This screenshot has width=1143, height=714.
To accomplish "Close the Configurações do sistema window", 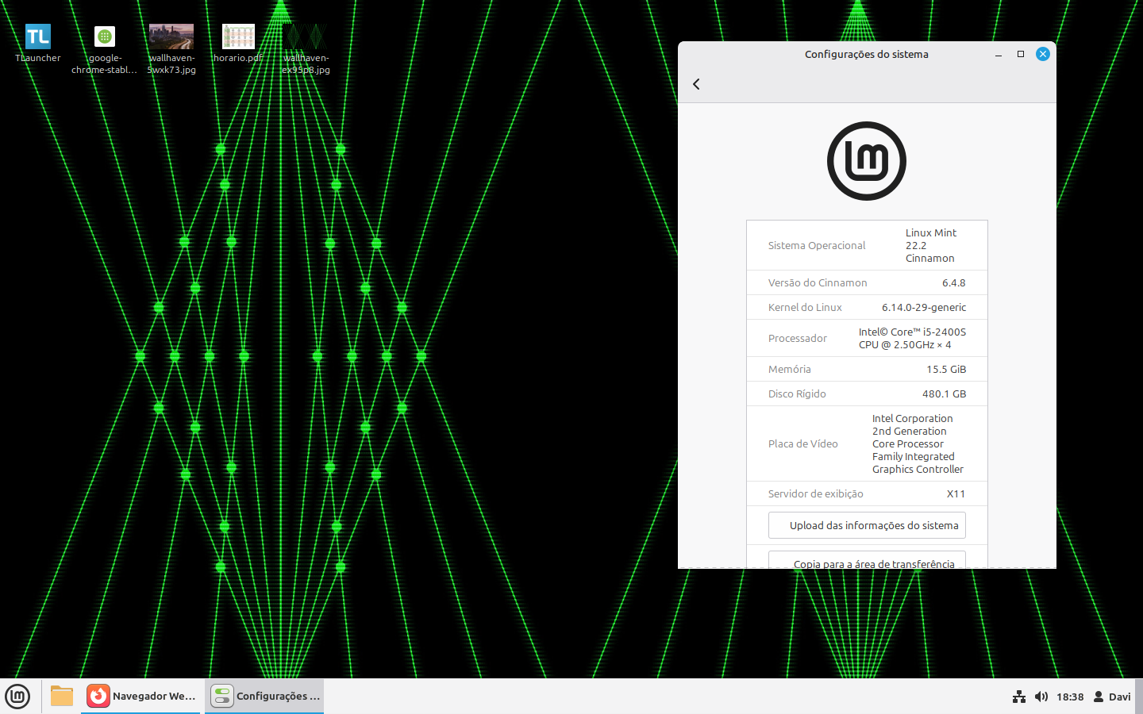I will (1043, 54).
